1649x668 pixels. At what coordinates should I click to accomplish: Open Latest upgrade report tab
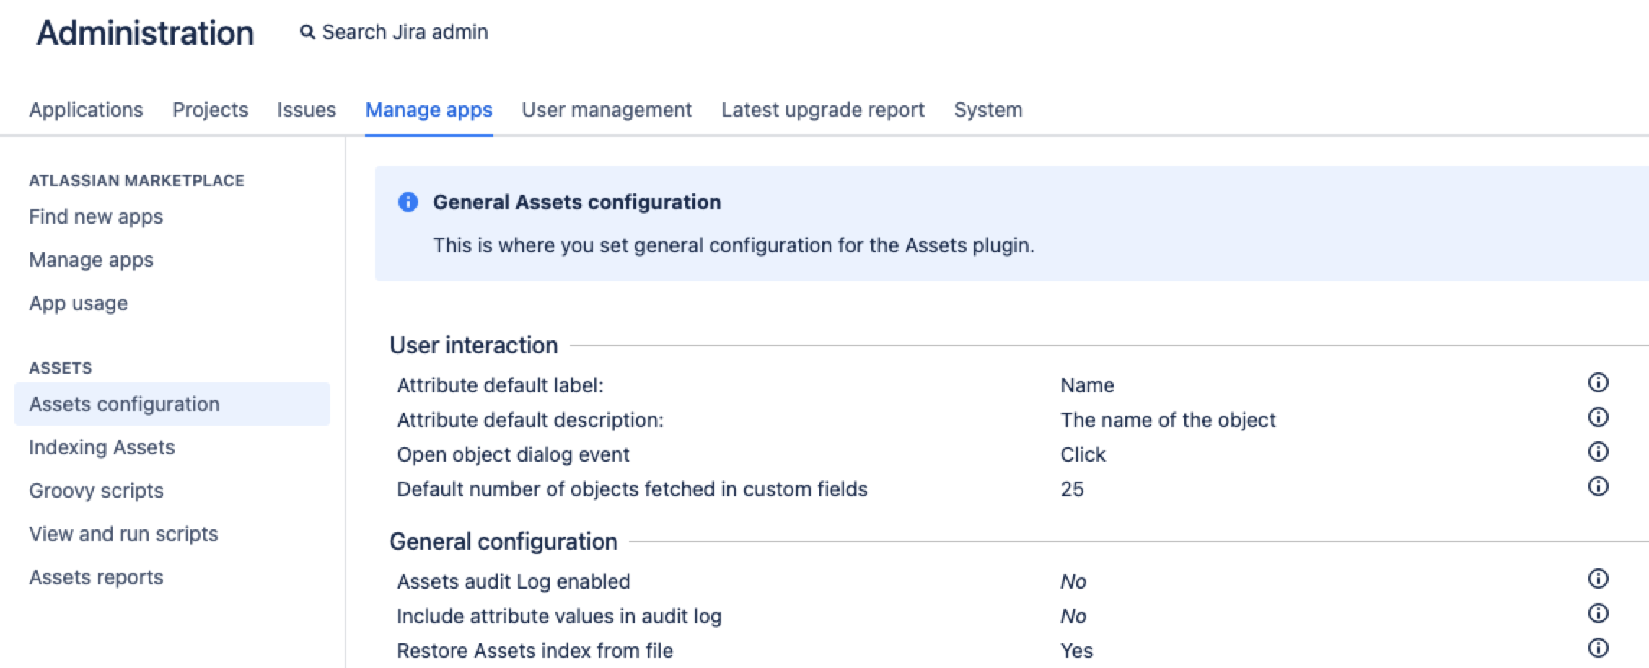pos(823,110)
